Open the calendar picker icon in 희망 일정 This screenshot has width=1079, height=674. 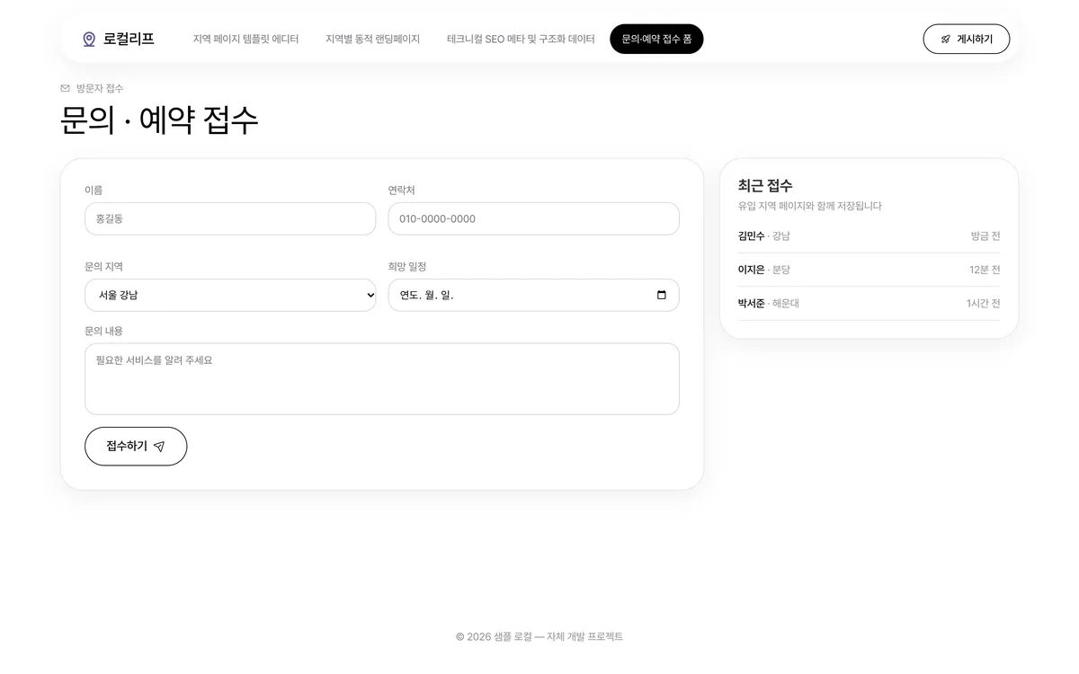[x=662, y=295]
